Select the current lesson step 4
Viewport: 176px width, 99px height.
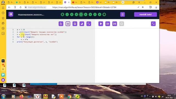(x=81, y=15)
